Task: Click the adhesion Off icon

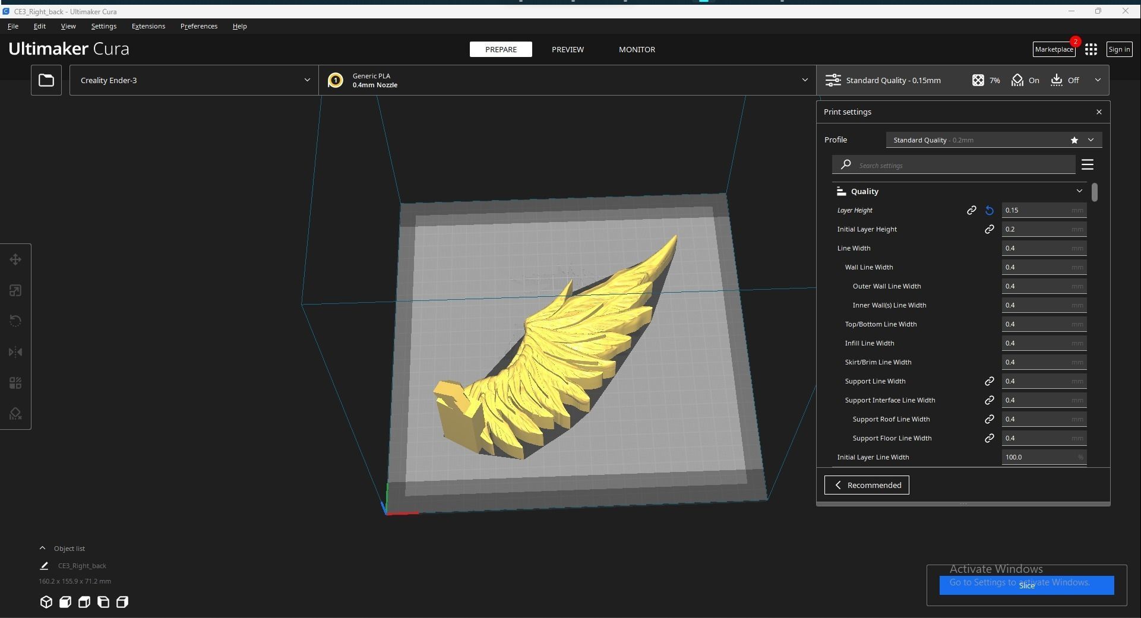Action: [1057, 80]
